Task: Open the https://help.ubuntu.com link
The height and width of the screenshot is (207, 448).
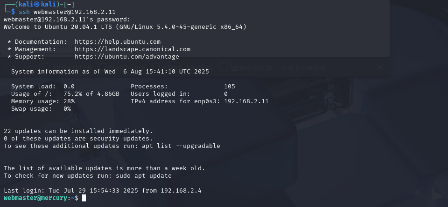Action: click(x=118, y=42)
